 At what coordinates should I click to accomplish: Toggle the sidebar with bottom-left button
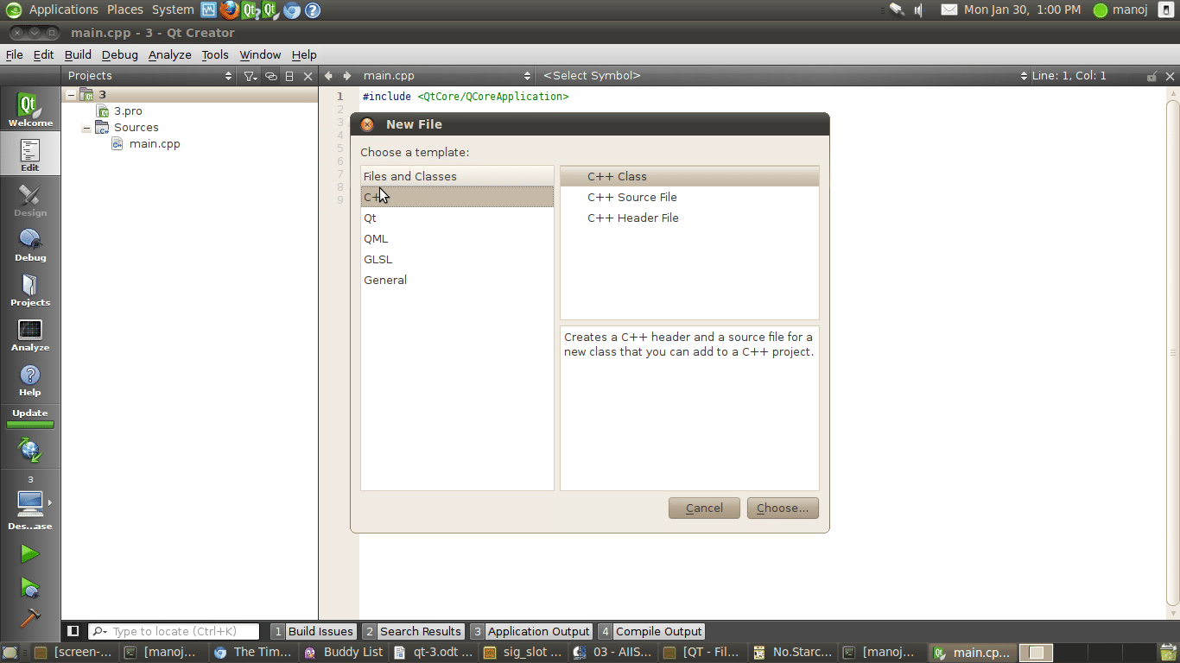click(x=73, y=631)
